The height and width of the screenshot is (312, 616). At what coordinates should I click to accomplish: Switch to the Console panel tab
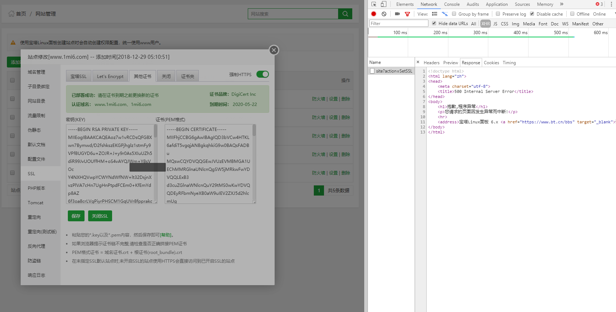pyautogui.click(x=452, y=4)
